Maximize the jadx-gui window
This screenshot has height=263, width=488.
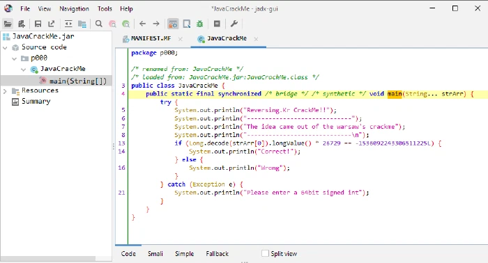pos(455,8)
